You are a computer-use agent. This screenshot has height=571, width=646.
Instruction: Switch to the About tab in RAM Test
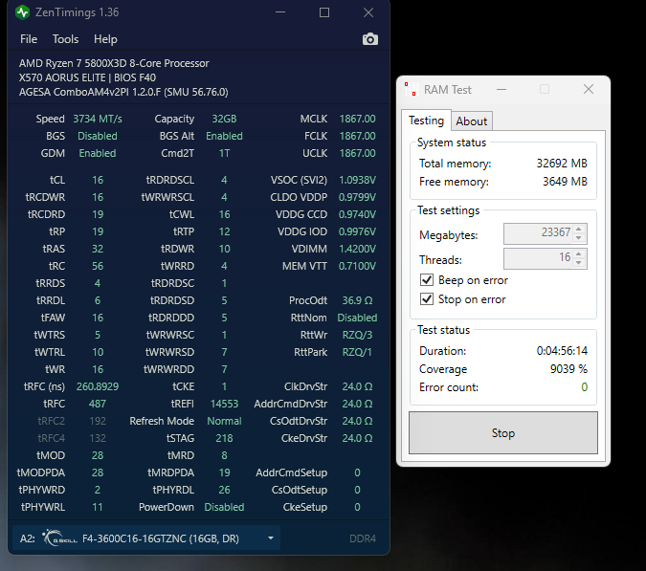point(471,121)
